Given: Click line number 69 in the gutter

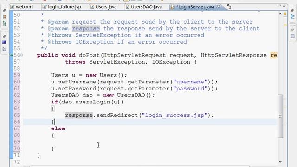Looking at the screenshot, I should [x=17, y=142].
